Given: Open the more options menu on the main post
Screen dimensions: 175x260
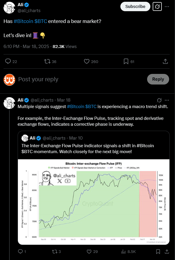Looking at the screenshot, I should [x=167, y=7].
